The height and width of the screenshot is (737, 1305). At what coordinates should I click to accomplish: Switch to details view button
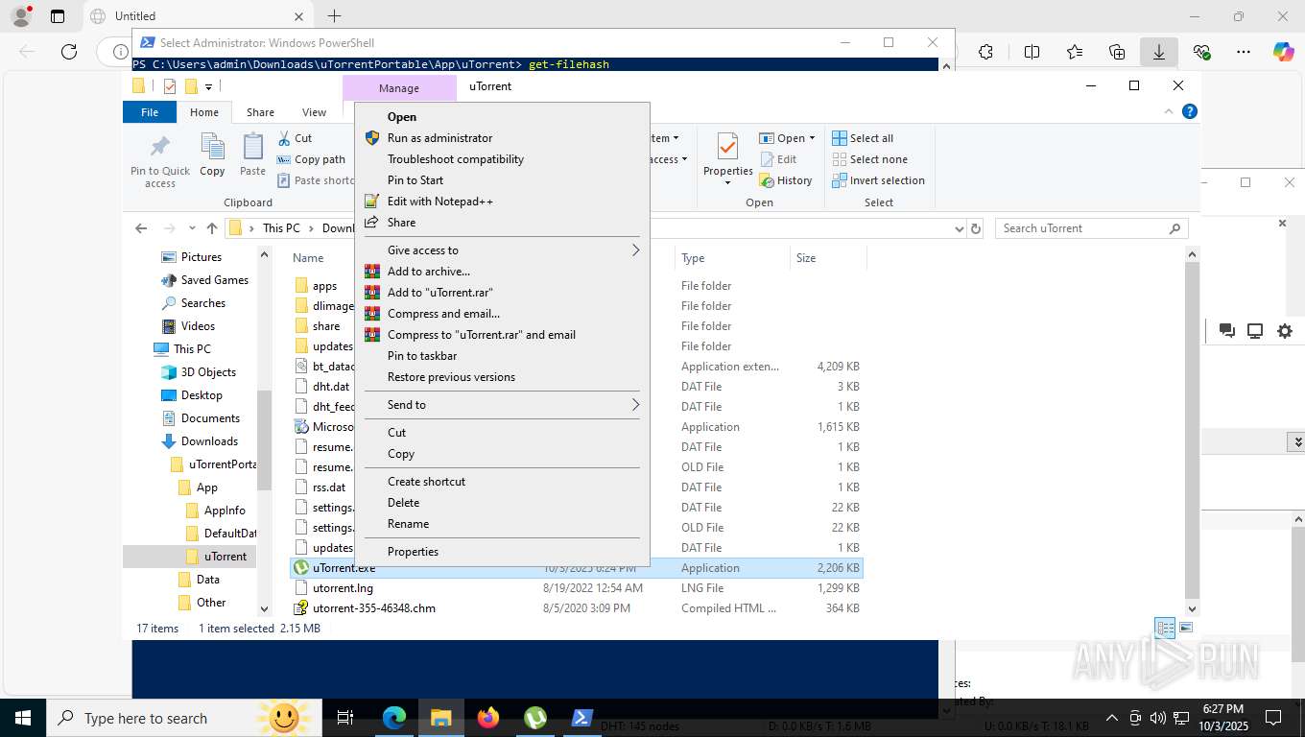pyautogui.click(x=1165, y=628)
